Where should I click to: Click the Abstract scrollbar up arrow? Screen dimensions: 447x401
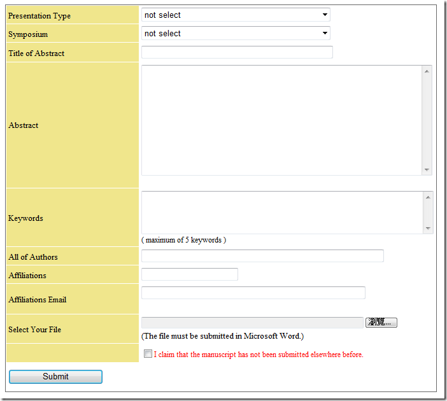pos(427,71)
